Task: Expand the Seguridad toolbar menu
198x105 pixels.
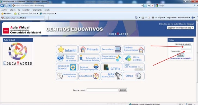Action: 171,18
